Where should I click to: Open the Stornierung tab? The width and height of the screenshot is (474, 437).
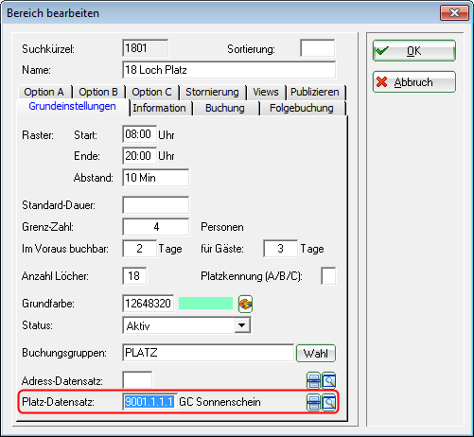click(x=212, y=92)
